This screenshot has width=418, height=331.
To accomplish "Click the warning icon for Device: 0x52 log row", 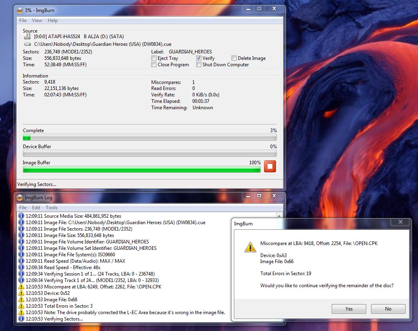I will click(x=21, y=293).
